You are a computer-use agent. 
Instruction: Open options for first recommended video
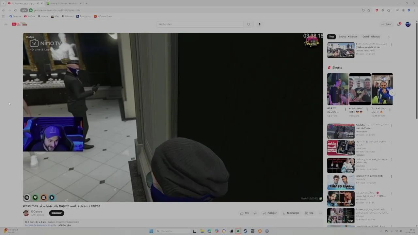(391, 44)
